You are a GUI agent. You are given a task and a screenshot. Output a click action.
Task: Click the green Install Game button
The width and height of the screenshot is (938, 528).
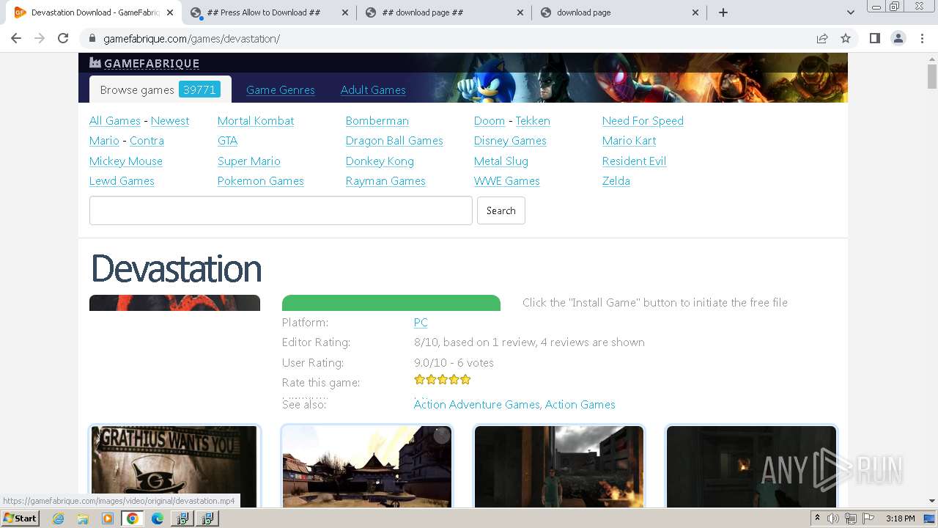point(391,303)
